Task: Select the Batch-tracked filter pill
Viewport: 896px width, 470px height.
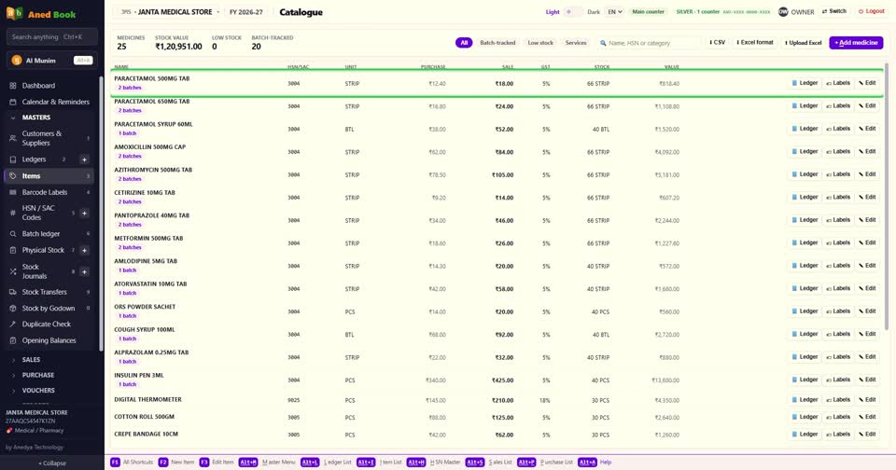Action: pos(497,43)
